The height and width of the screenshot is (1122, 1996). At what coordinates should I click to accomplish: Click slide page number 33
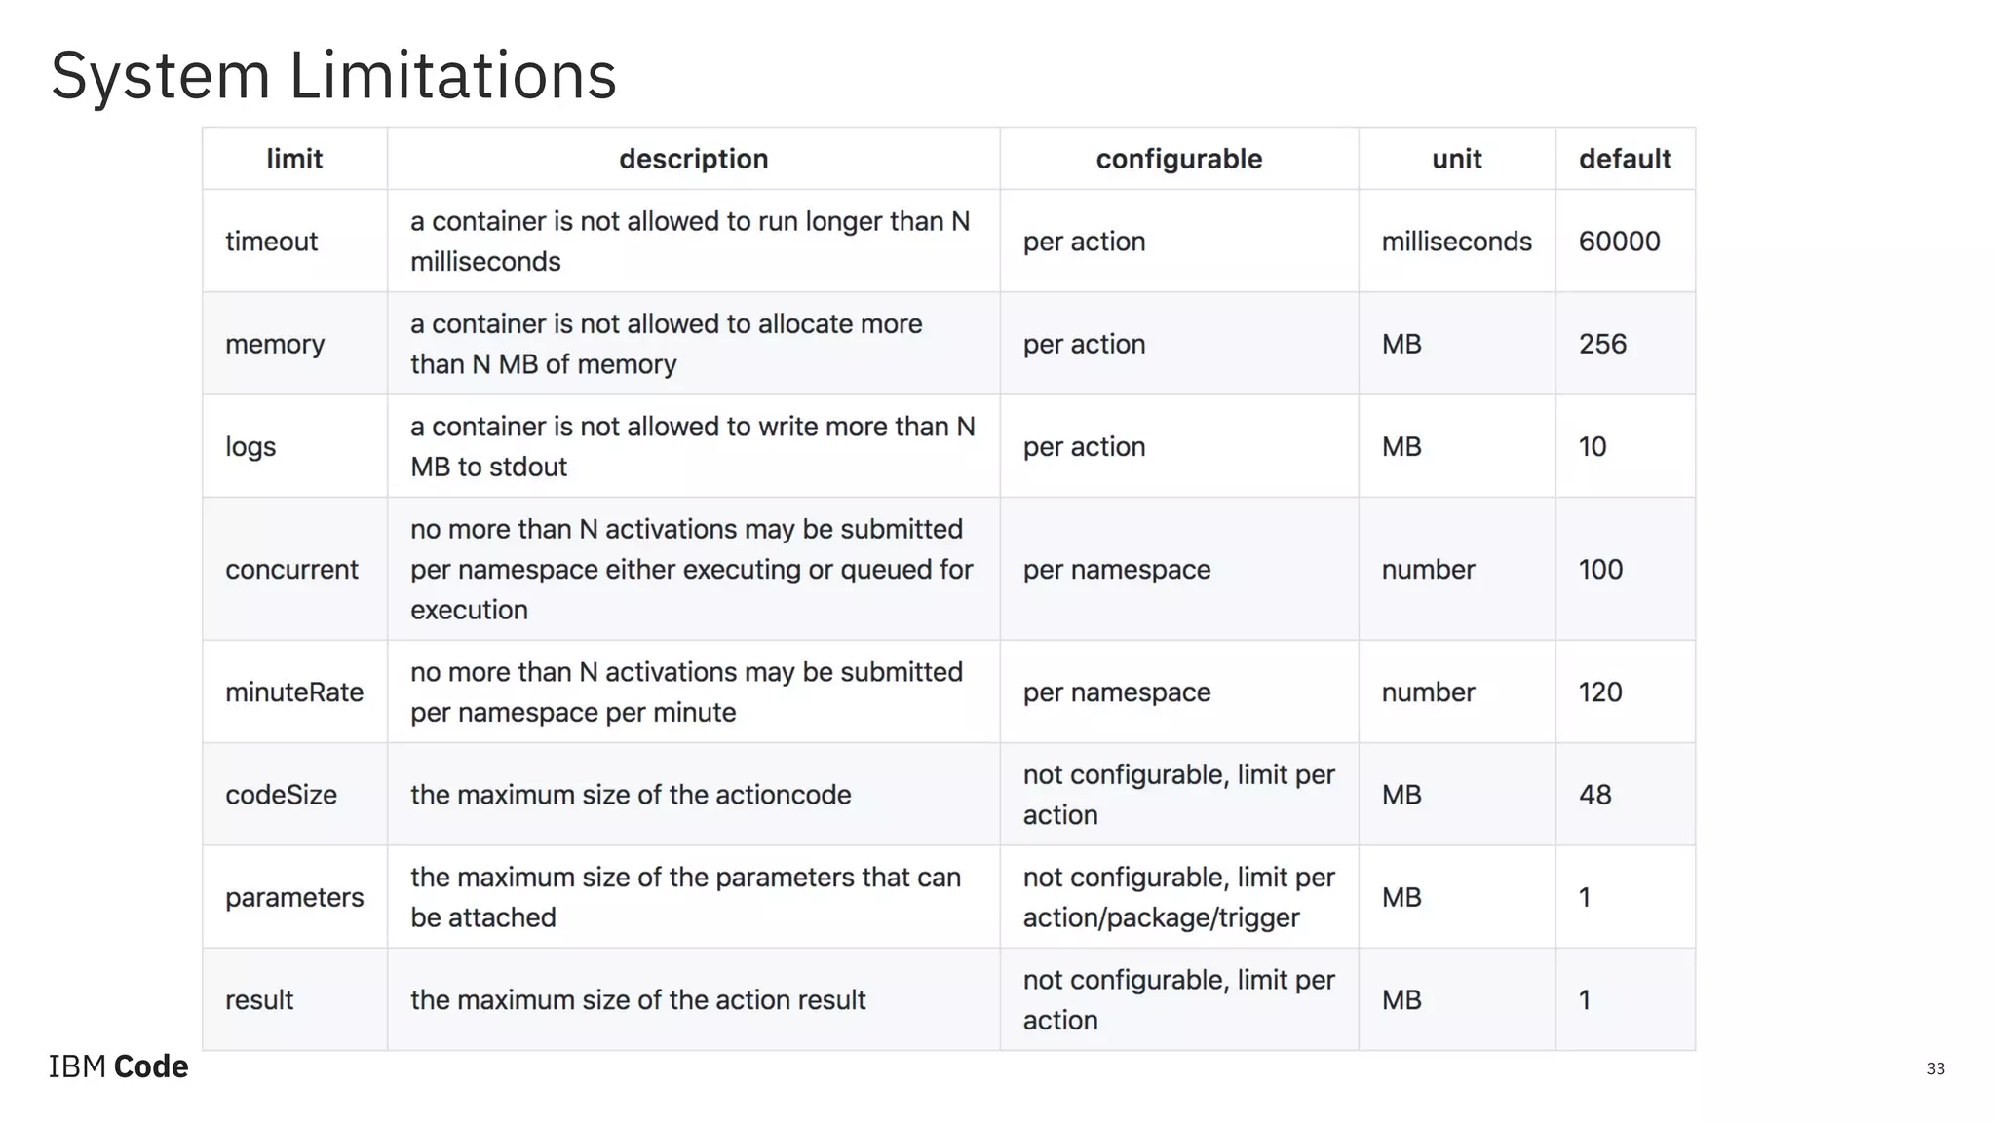coord(1936,1068)
